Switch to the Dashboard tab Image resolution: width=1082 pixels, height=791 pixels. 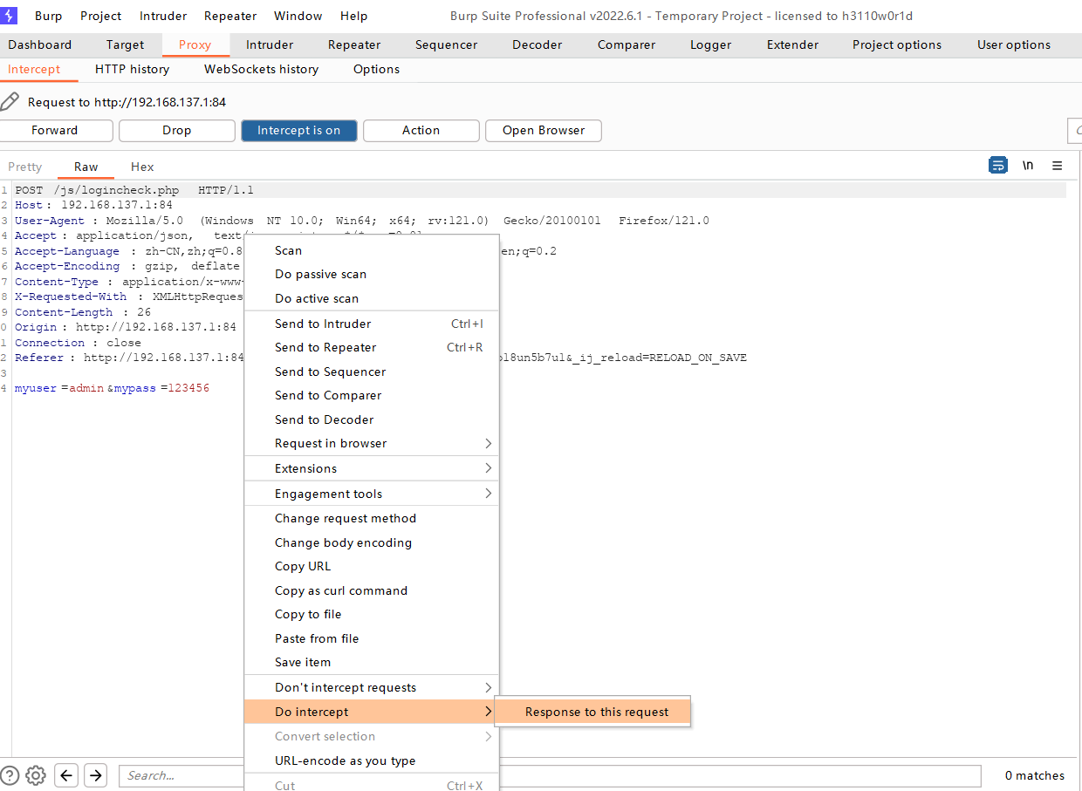pos(40,44)
